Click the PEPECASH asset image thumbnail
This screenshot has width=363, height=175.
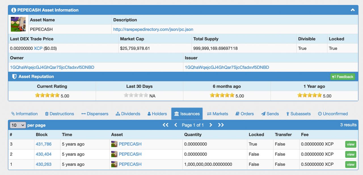click(18, 24)
